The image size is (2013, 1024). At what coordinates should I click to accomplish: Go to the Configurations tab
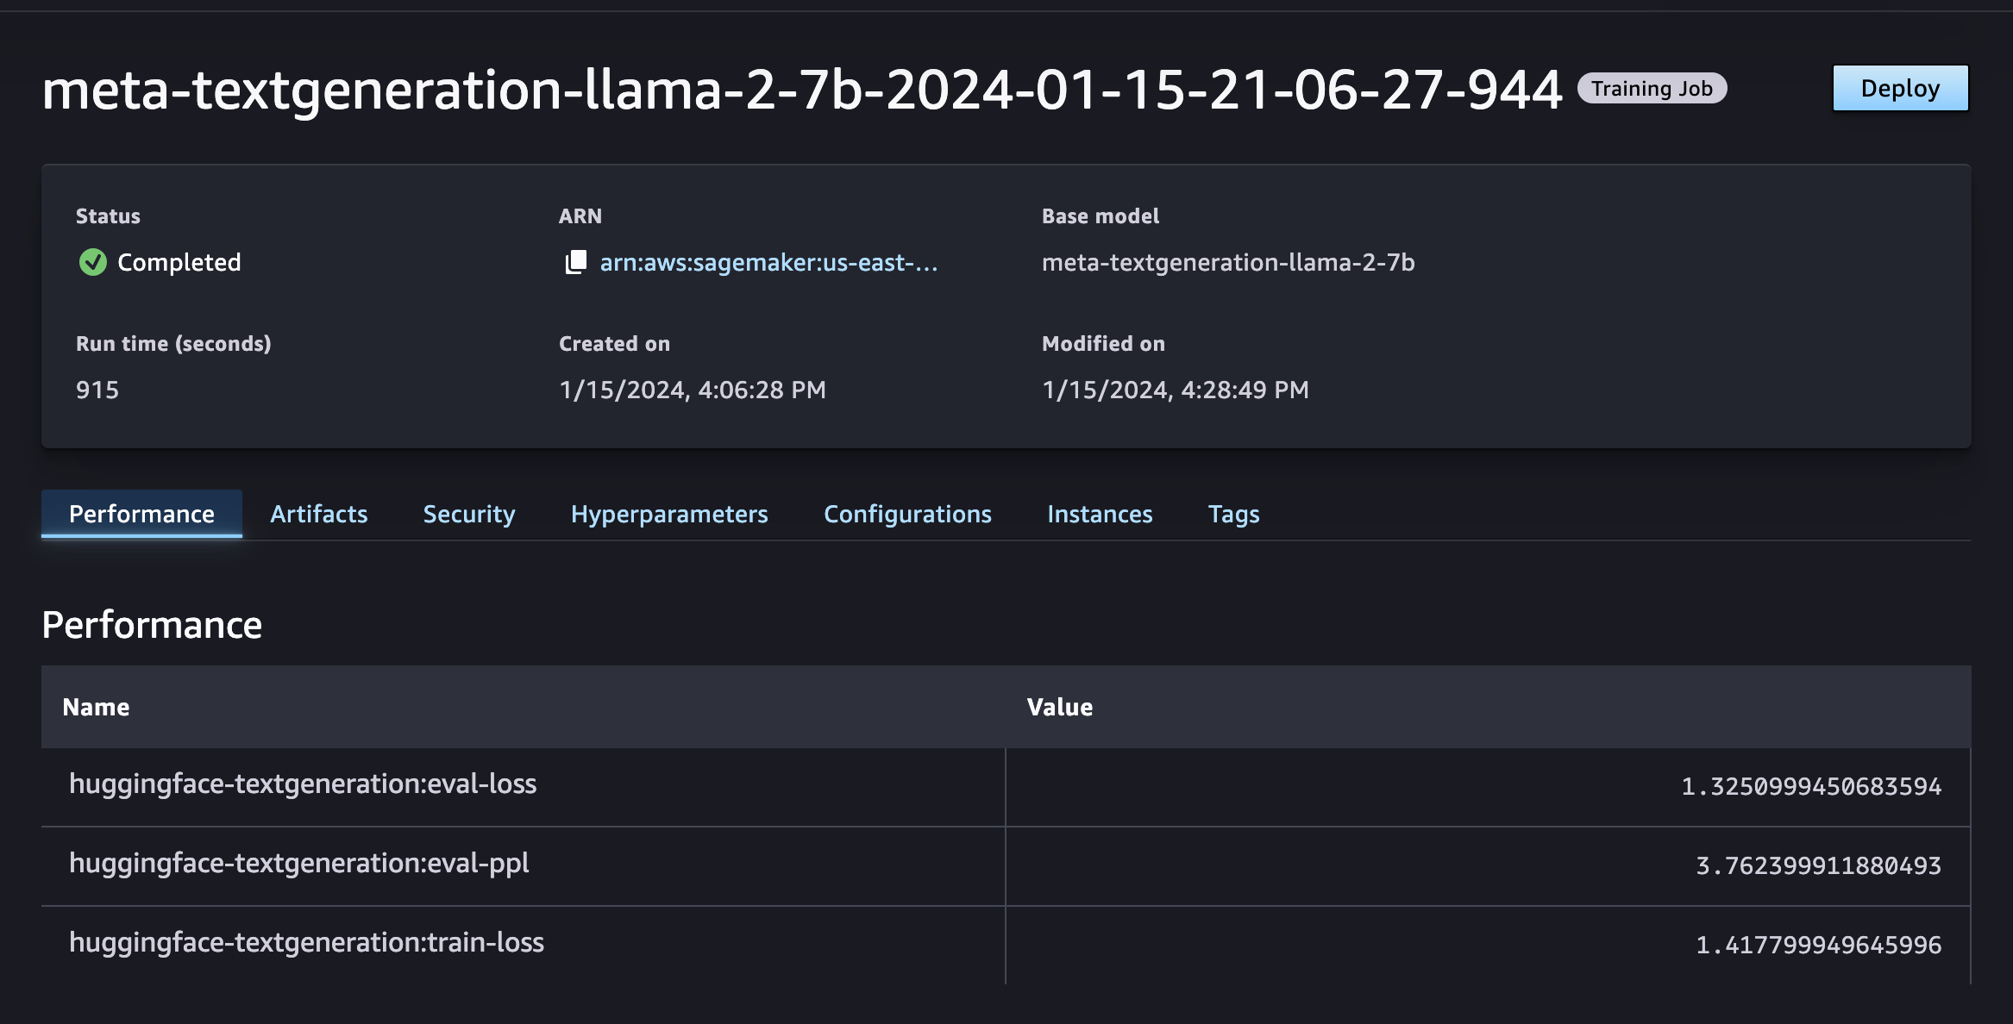907,514
